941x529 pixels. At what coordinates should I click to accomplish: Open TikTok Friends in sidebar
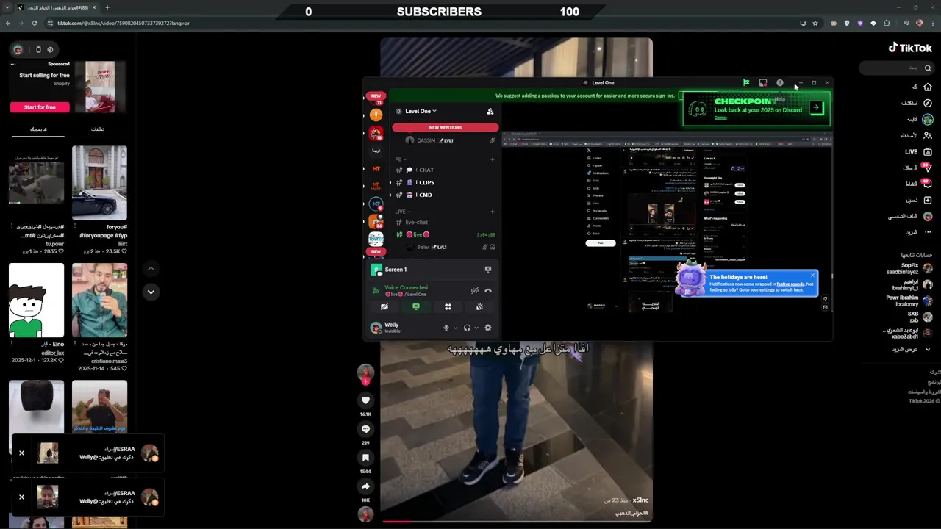pos(915,135)
